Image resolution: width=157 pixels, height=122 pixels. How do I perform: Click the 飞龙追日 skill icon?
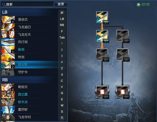pyautogui.click(x=8, y=27)
